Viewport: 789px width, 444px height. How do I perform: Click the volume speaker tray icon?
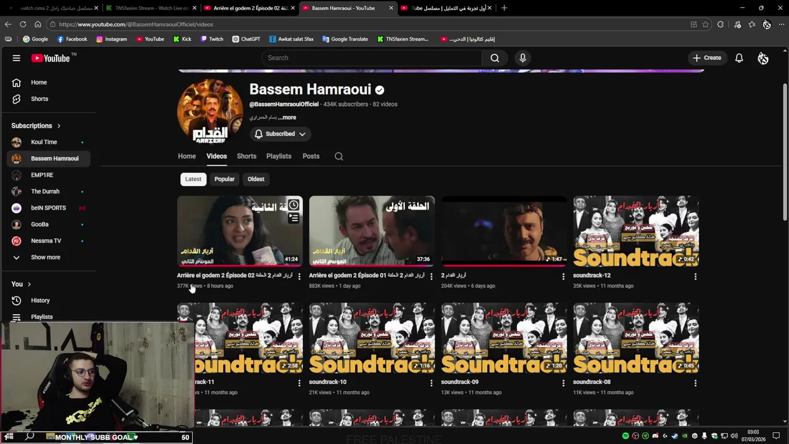click(734, 436)
